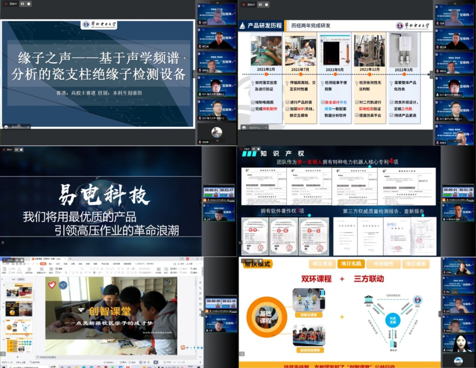Collapse the chat bar in 缘子之声 title-slide meeting
Image resolution: width=476 pixels, height=368 pixels.
[28, 127]
